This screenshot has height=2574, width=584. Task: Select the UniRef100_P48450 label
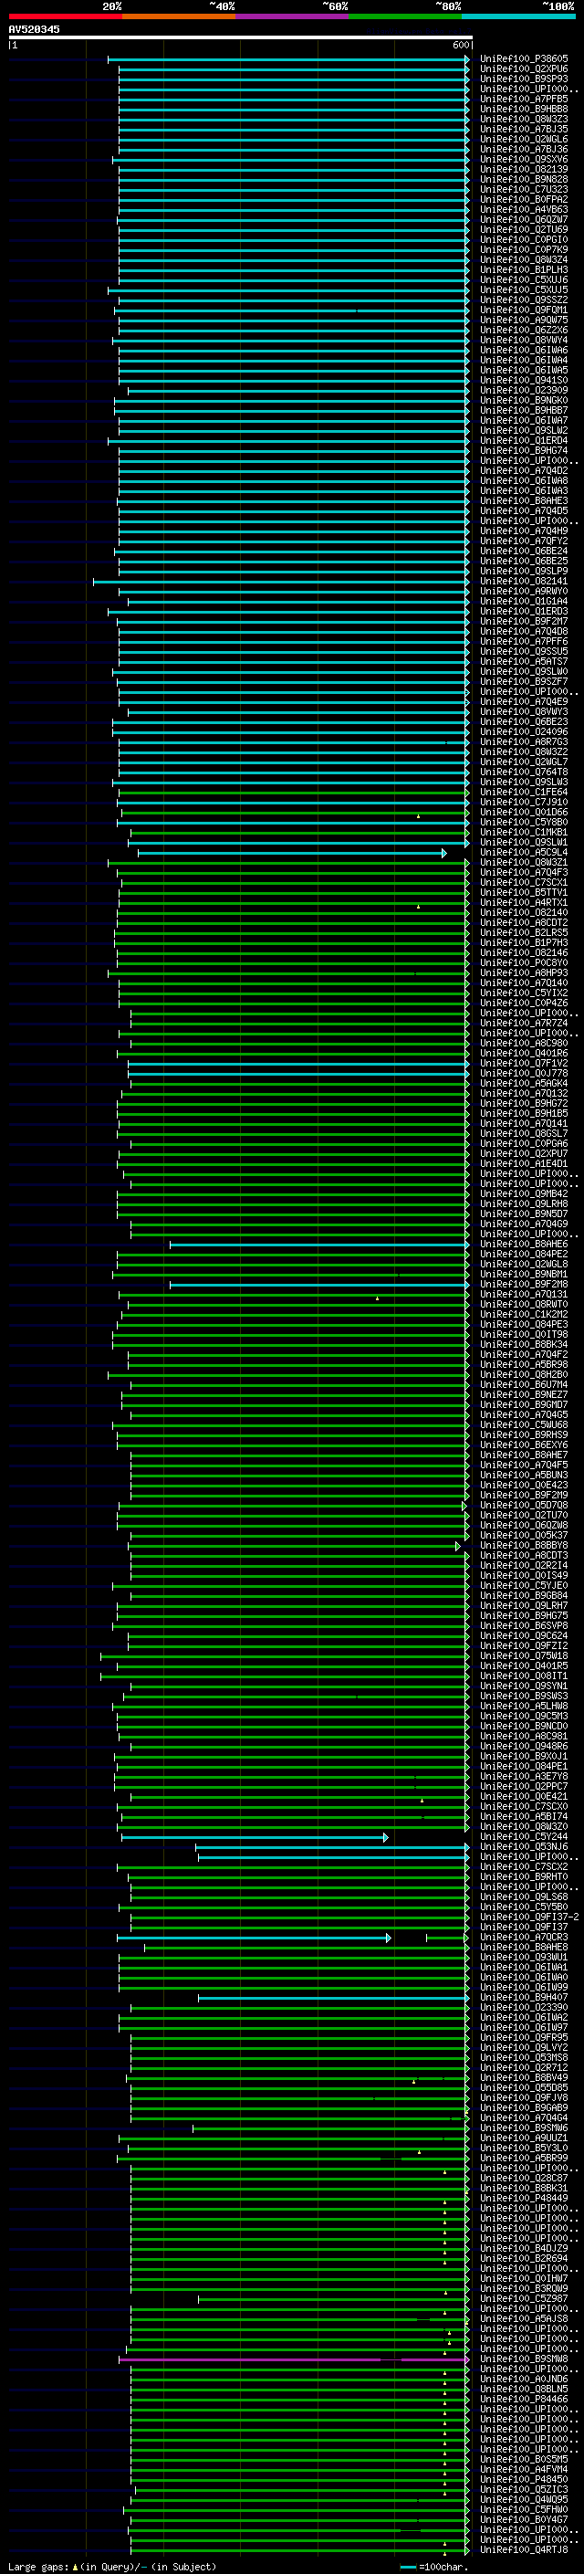tap(524, 2480)
